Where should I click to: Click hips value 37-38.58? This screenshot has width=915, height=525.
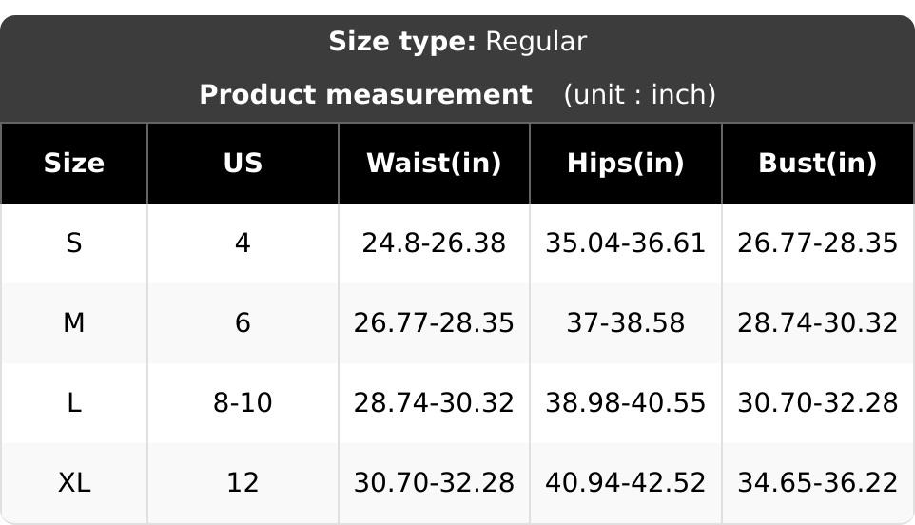[626, 323]
